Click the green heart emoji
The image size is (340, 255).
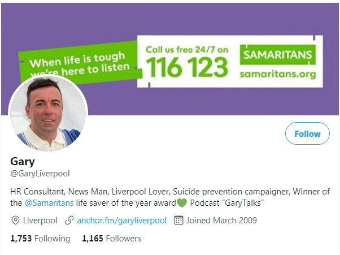click(x=182, y=203)
